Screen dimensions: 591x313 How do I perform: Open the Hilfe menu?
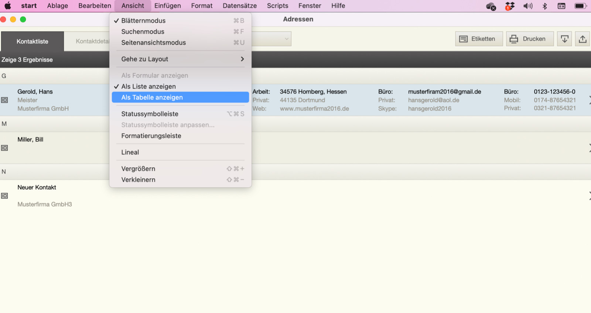click(338, 6)
